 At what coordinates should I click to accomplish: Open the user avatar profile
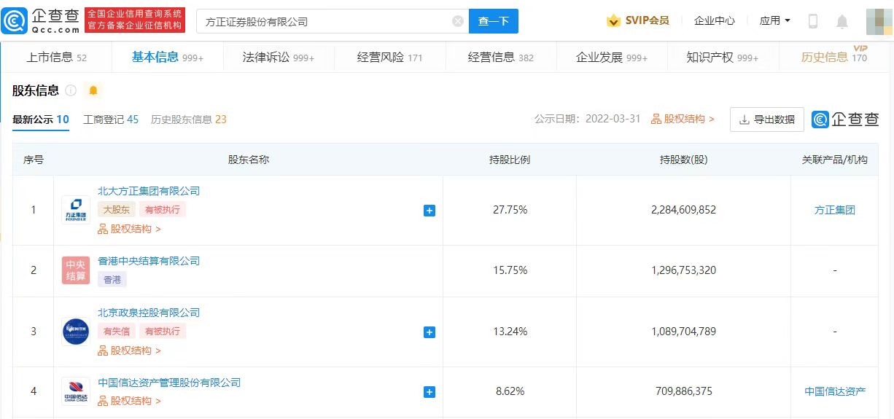[x=879, y=21]
